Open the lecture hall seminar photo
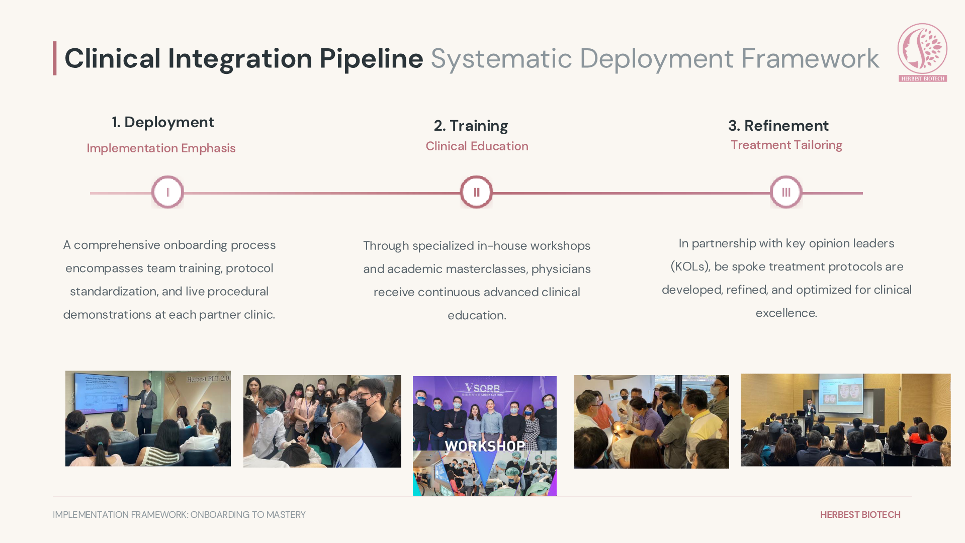 (x=845, y=420)
